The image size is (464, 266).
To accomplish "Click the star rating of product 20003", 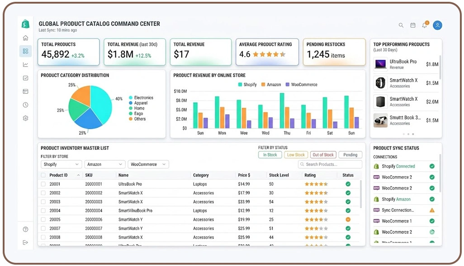I will (316, 202).
